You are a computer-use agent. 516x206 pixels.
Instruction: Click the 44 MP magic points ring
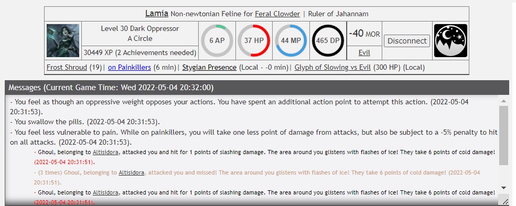[x=291, y=40]
